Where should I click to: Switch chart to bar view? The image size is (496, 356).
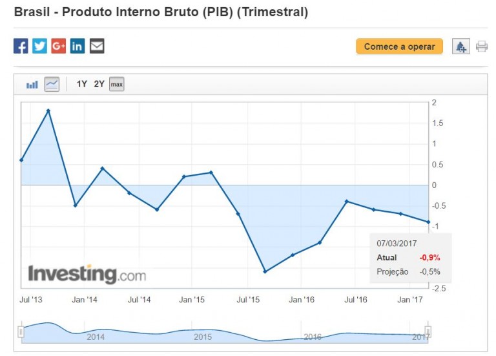click(32, 84)
